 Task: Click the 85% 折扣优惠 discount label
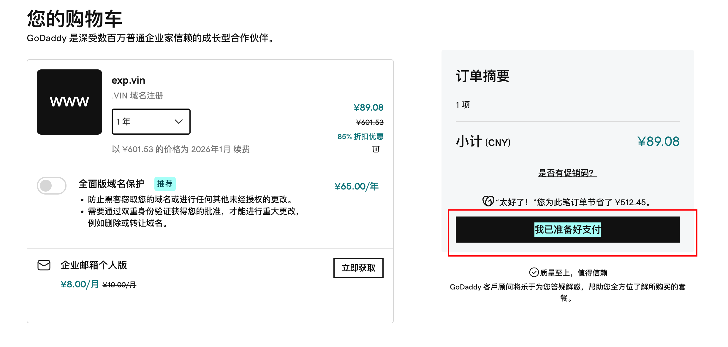pyautogui.click(x=360, y=136)
